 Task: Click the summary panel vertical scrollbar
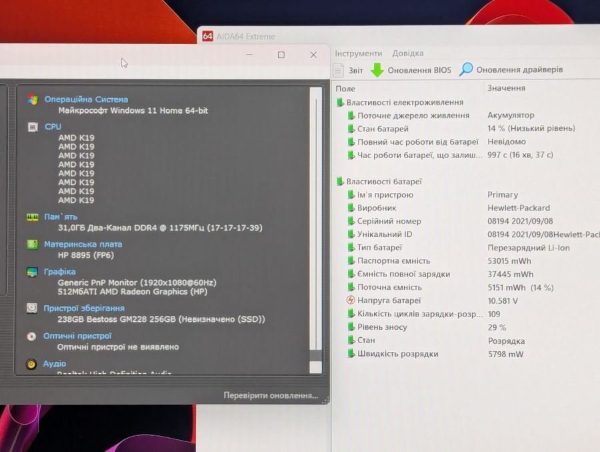click(316, 230)
